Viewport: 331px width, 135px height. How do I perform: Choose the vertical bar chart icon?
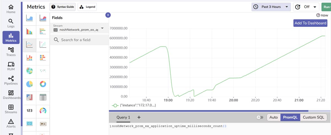click(30, 31)
